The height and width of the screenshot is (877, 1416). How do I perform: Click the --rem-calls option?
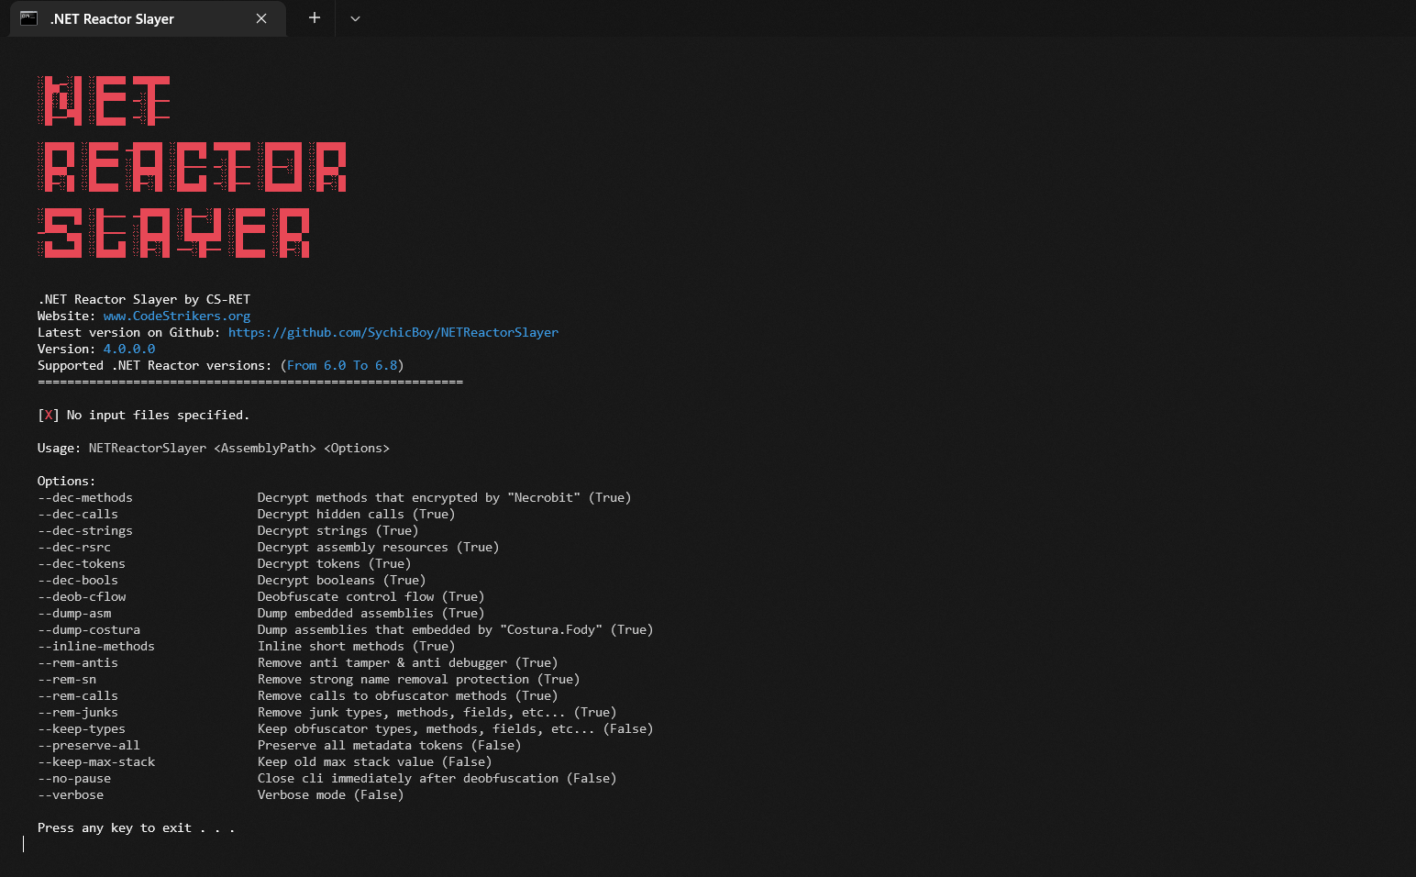pyautogui.click(x=78, y=695)
